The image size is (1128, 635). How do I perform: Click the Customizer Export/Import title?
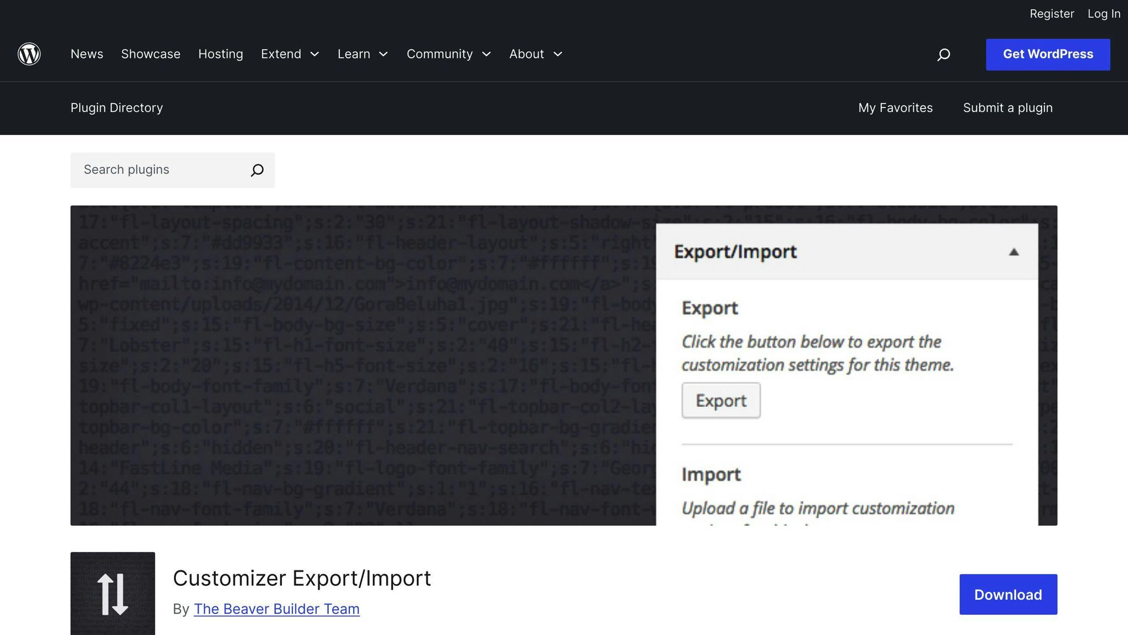(x=302, y=578)
